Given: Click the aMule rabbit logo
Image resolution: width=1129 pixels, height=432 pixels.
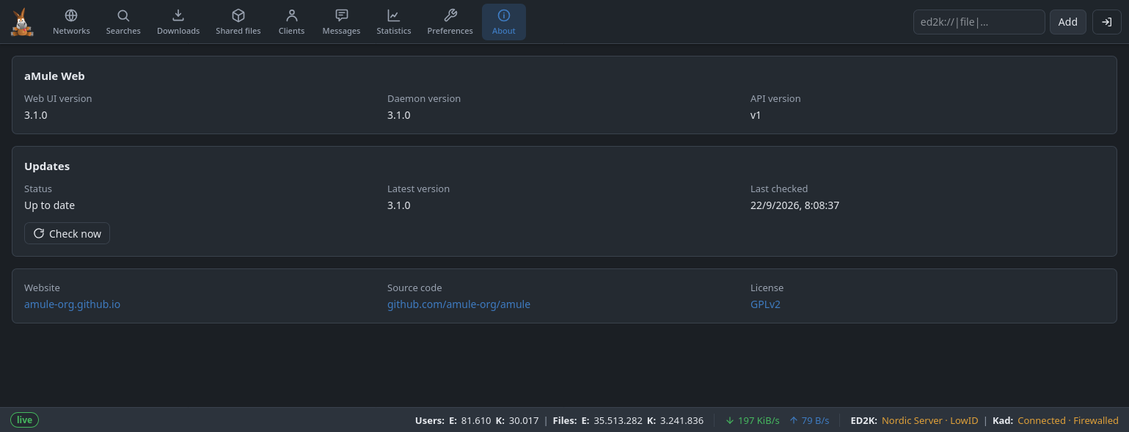Looking at the screenshot, I should pos(22,22).
